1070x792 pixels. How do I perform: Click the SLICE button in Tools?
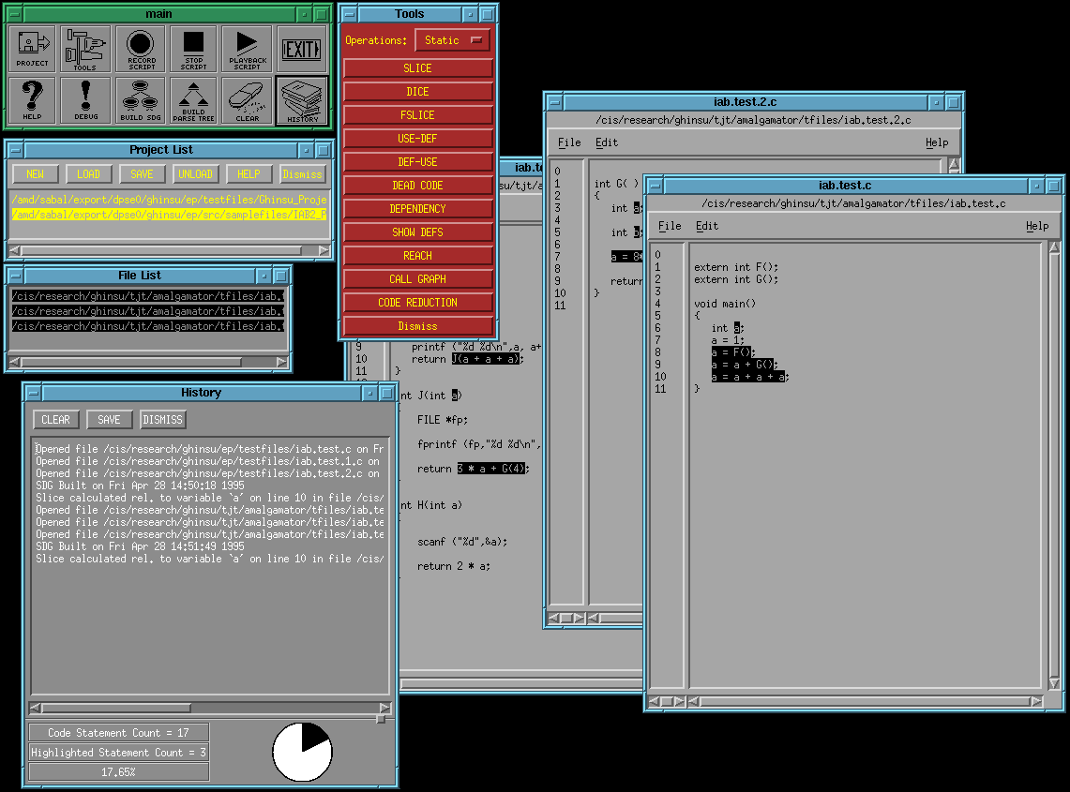tap(417, 68)
